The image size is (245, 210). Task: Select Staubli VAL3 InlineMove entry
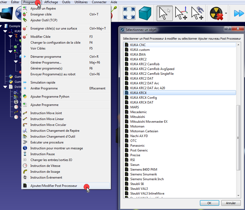click(x=180, y=193)
